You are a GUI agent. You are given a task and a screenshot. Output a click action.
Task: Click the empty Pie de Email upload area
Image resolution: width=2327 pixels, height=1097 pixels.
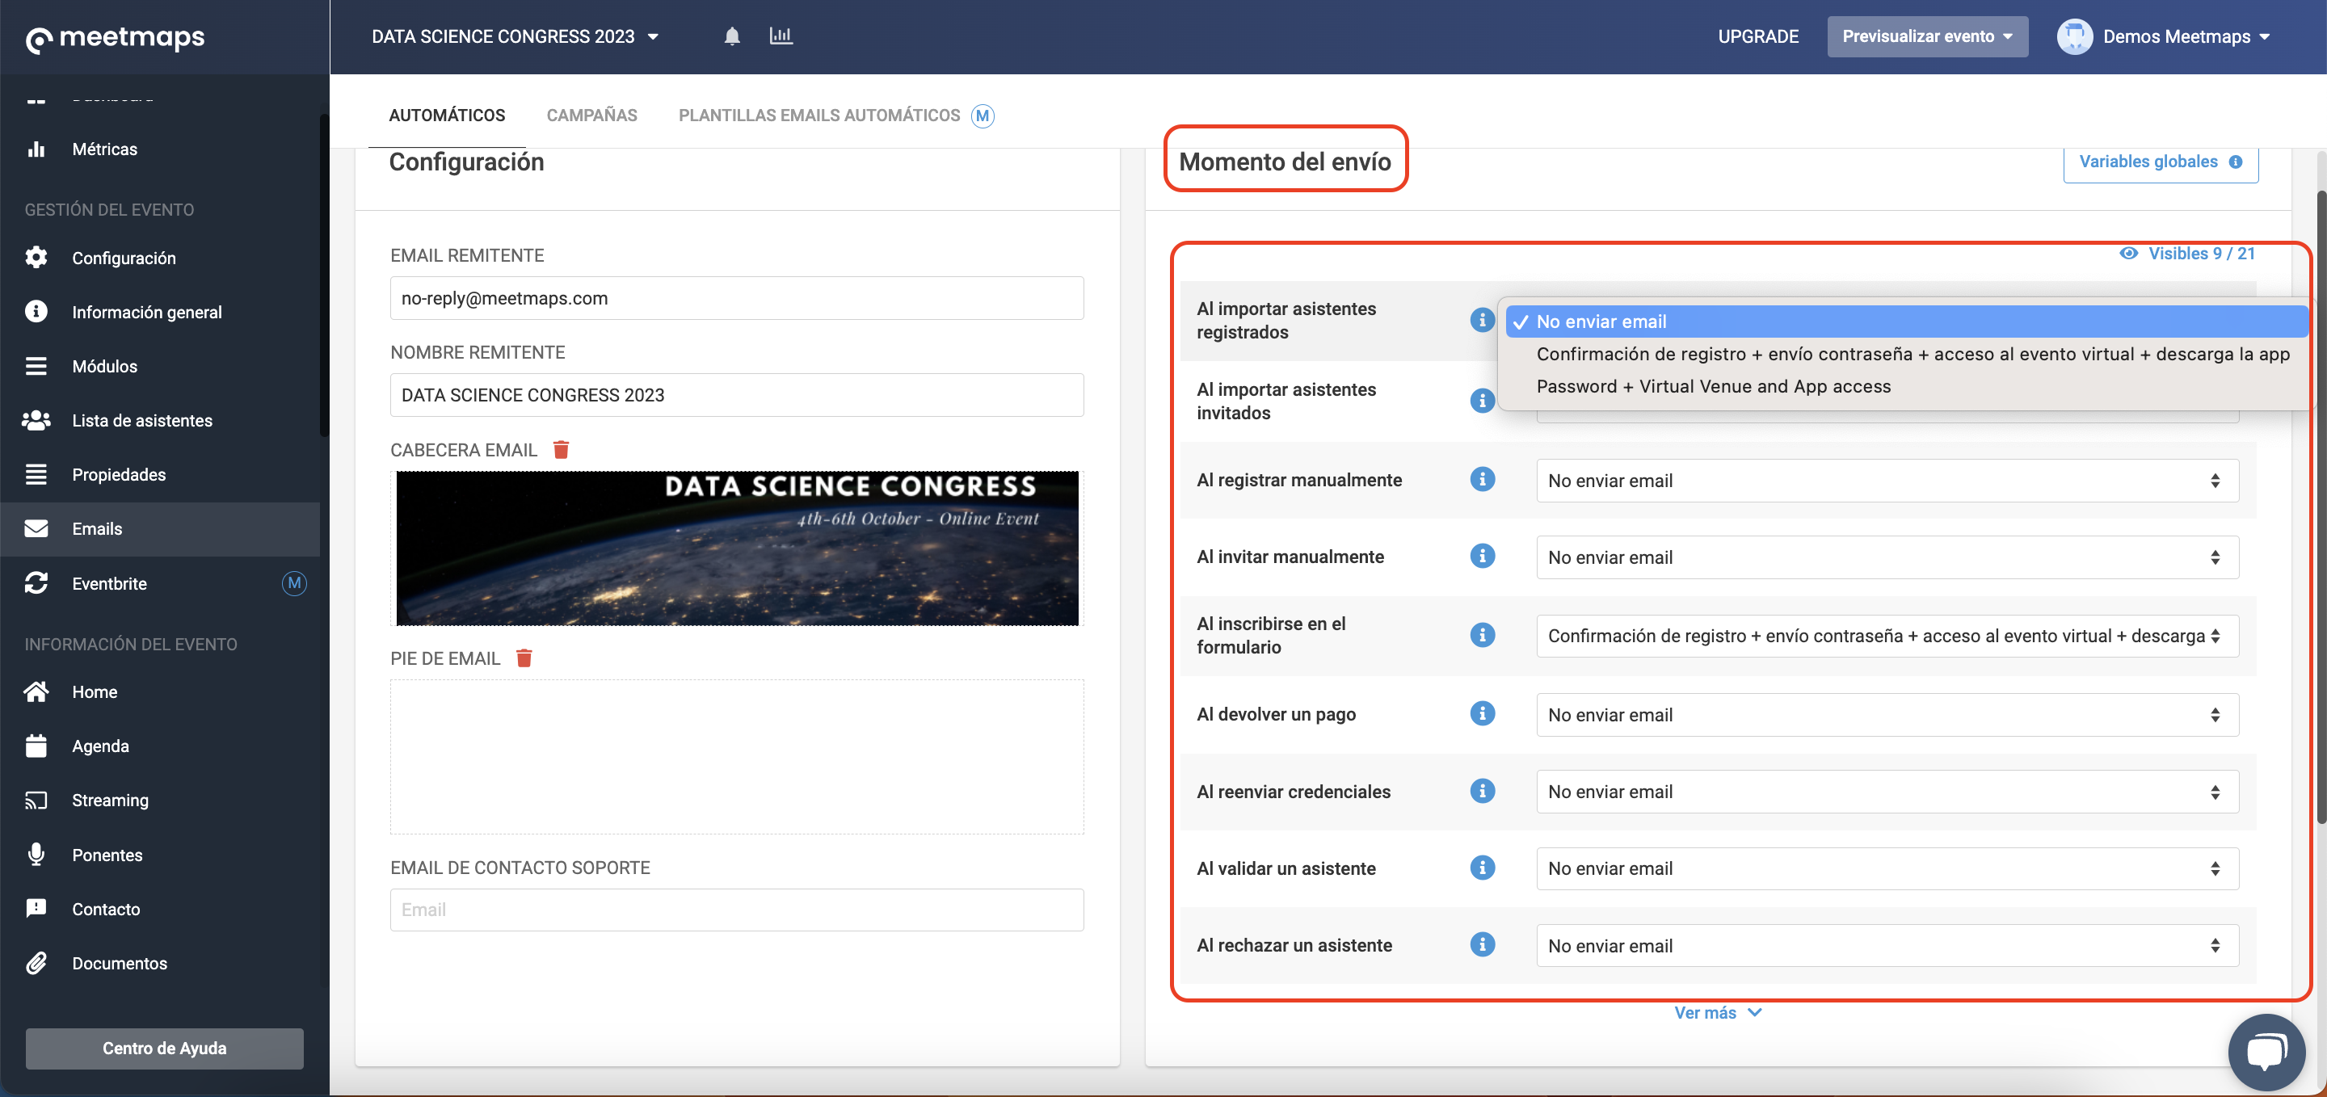(x=736, y=757)
